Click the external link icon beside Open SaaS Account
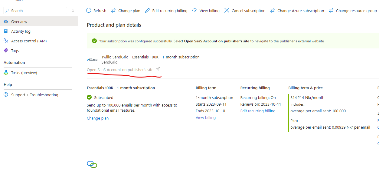The image size is (379, 171). tap(158, 70)
